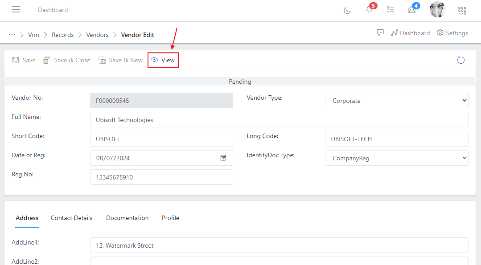Toggle the Dashboard view in header

point(410,33)
